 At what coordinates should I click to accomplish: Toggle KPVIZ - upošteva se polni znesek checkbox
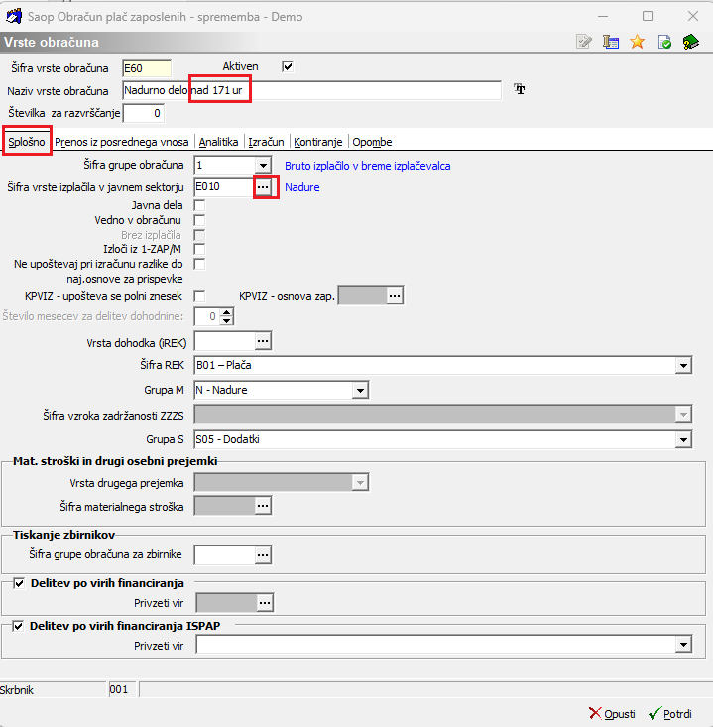199,296
